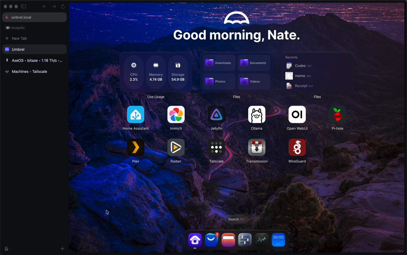
Task: Click the umbrel.local address bar
Action: [34, 17]
